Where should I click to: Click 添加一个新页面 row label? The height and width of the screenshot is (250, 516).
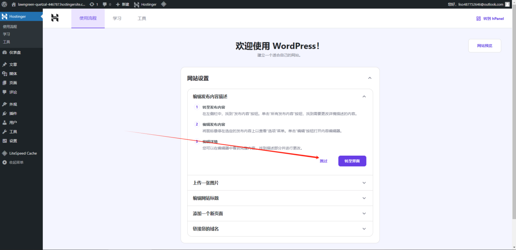click(x=208, y=214)
